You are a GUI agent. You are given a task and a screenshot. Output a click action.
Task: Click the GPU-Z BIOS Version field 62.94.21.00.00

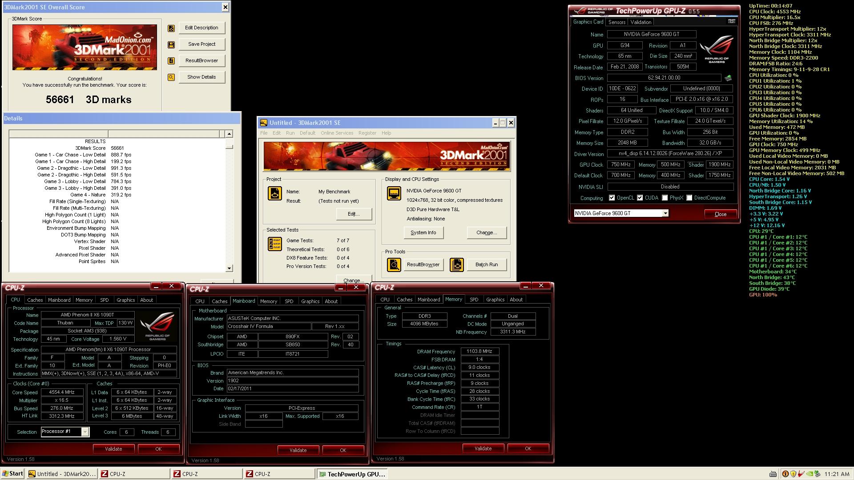tap(664, 78)
